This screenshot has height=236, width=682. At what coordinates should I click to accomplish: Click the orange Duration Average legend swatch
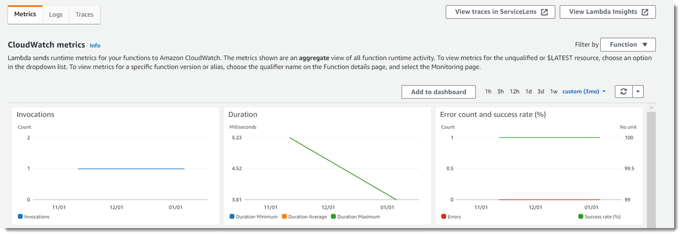tap(284, 217)
